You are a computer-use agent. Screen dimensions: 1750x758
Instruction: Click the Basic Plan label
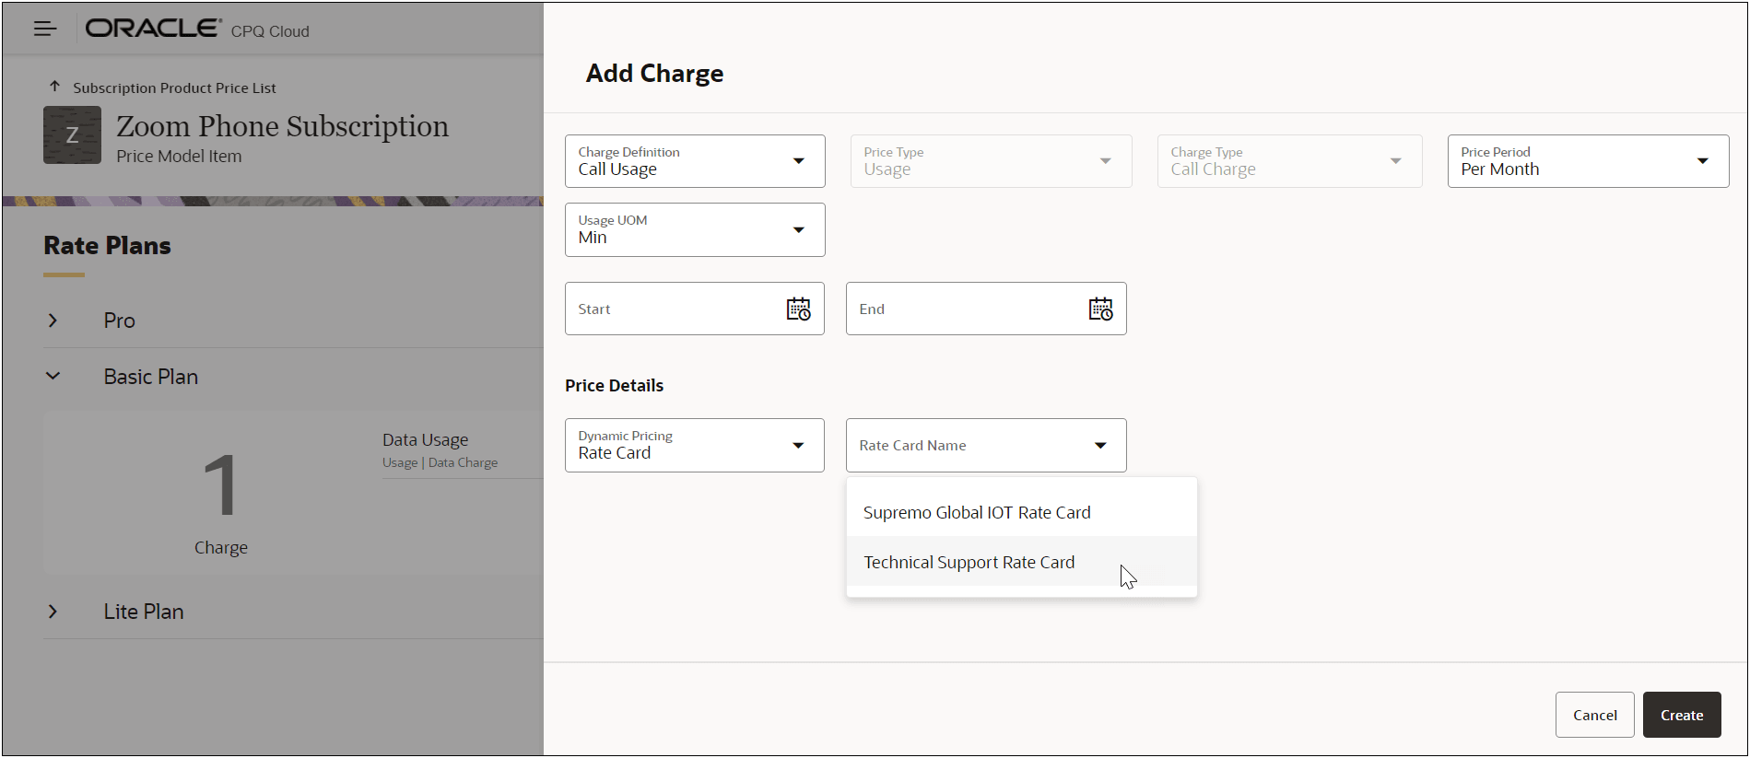click(150, 377)
